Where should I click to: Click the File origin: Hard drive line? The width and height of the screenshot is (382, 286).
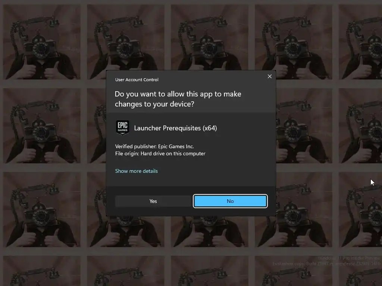(160, 153)
